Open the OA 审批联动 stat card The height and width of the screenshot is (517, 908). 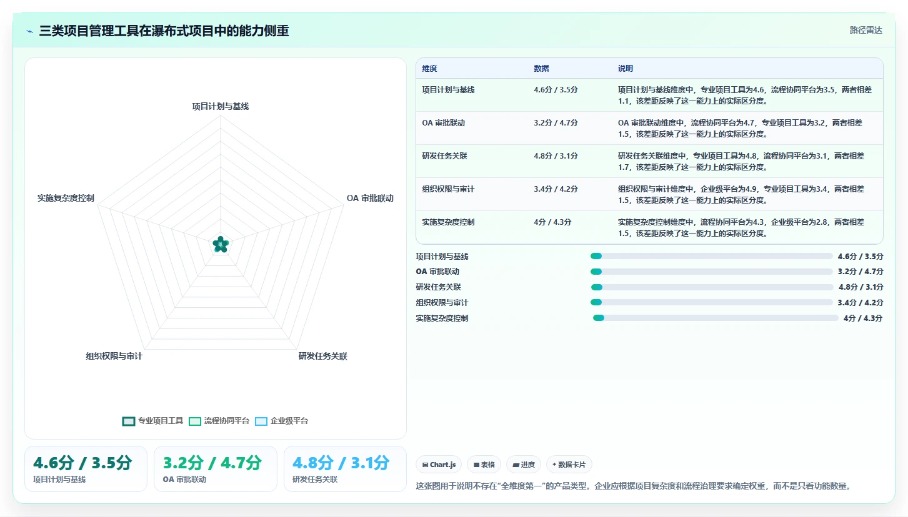pos(215,469)
